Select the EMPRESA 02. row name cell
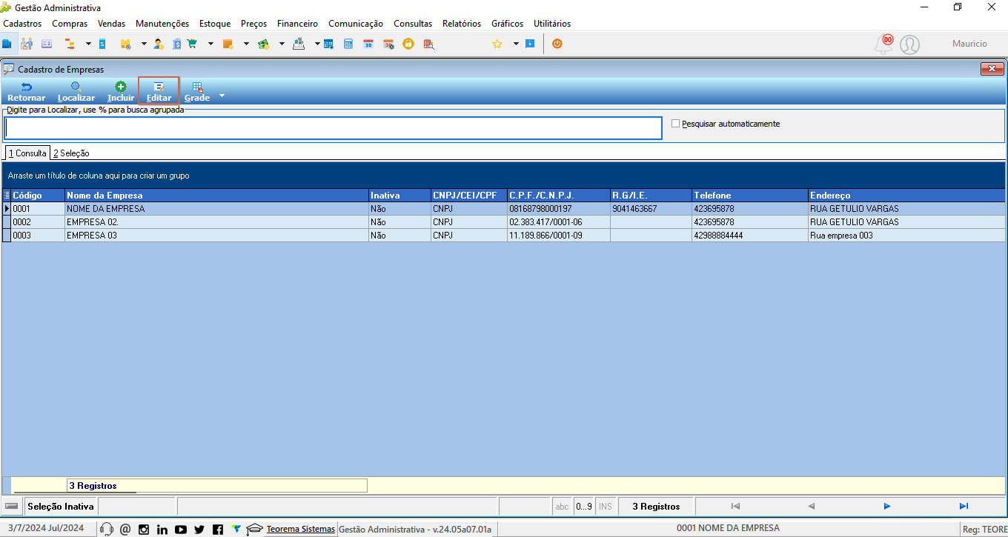 coord(216,222)
